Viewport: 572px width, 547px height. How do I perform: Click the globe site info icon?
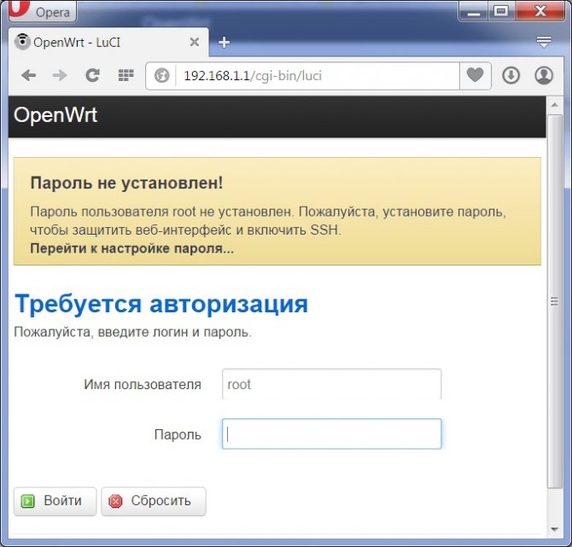161,76
